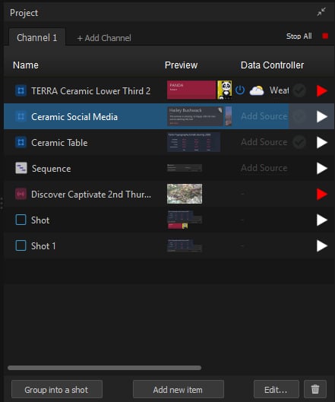Open the Ceramic Table preview thumbnail

[194, 142]
